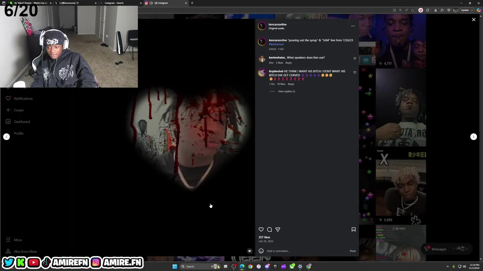Open split screen icon in address bar
This screenshot has width=483, height=271.
(x=394, y=10)
